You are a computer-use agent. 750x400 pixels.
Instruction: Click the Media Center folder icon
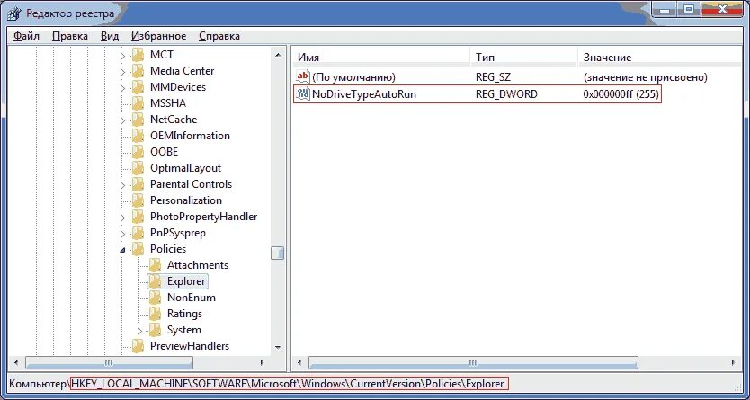[x=138, y=71]
